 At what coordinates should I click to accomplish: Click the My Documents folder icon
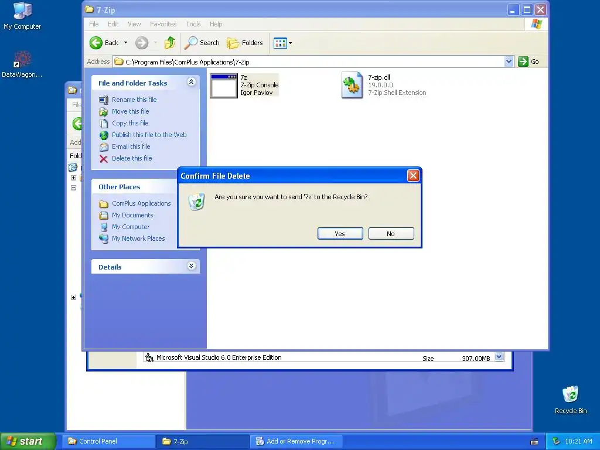(x=104, y=216)
